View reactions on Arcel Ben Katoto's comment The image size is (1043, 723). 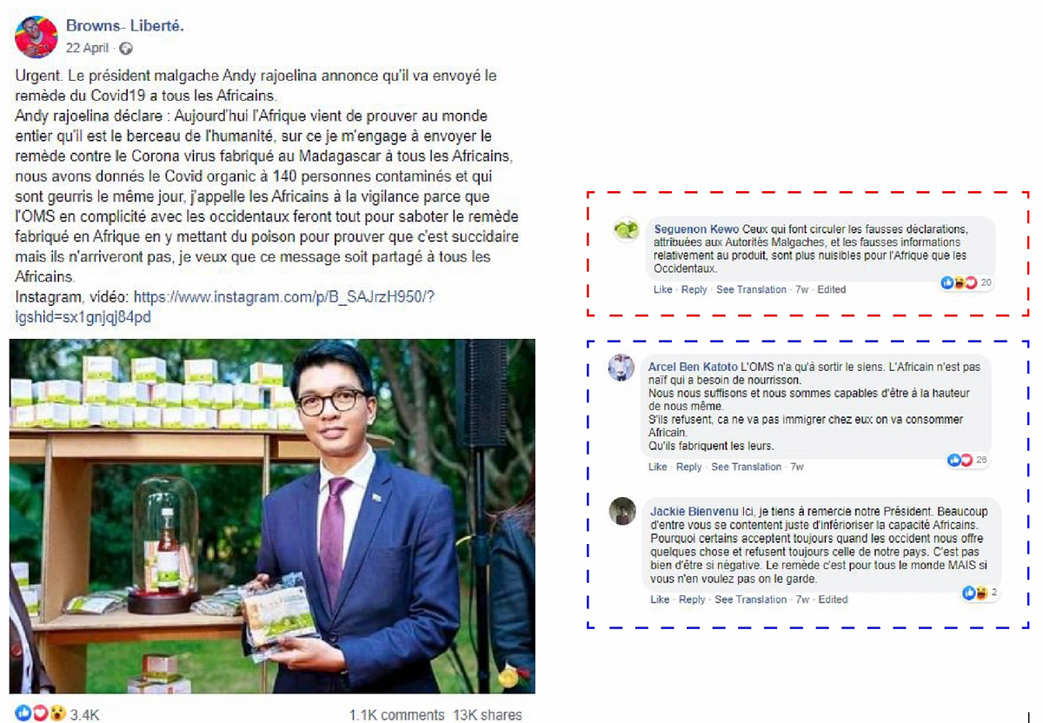(x=968, y=460)
